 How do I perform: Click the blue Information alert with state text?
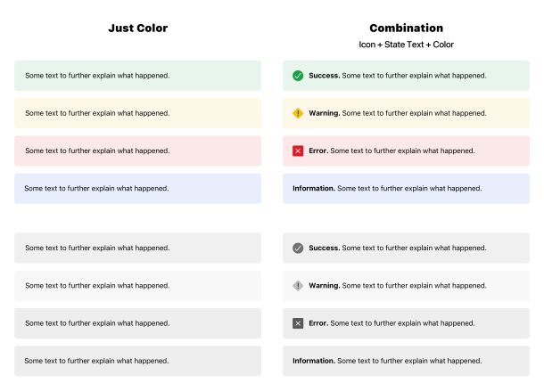pyautogui.click(x=406, y=189)
